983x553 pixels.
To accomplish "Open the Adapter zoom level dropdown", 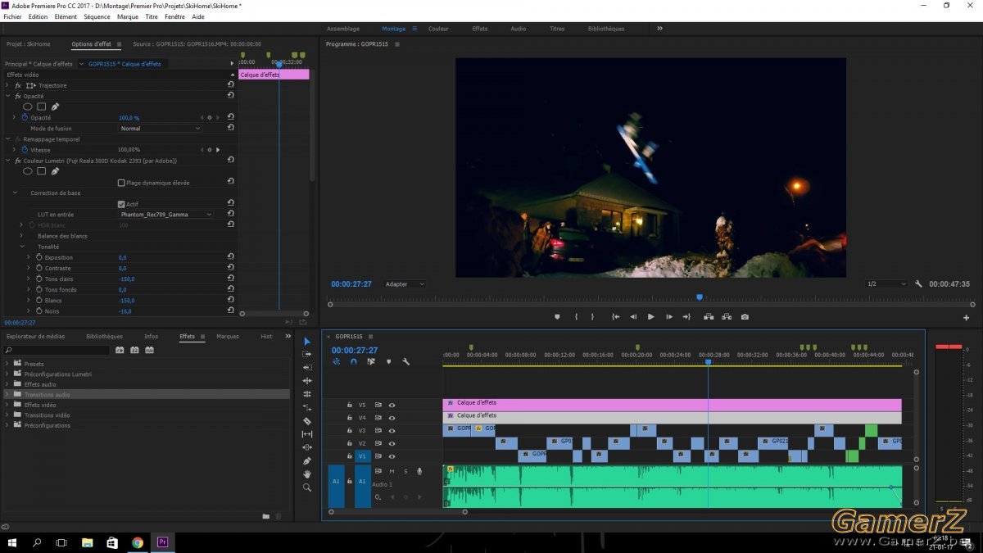I will (x=405, y=284).
